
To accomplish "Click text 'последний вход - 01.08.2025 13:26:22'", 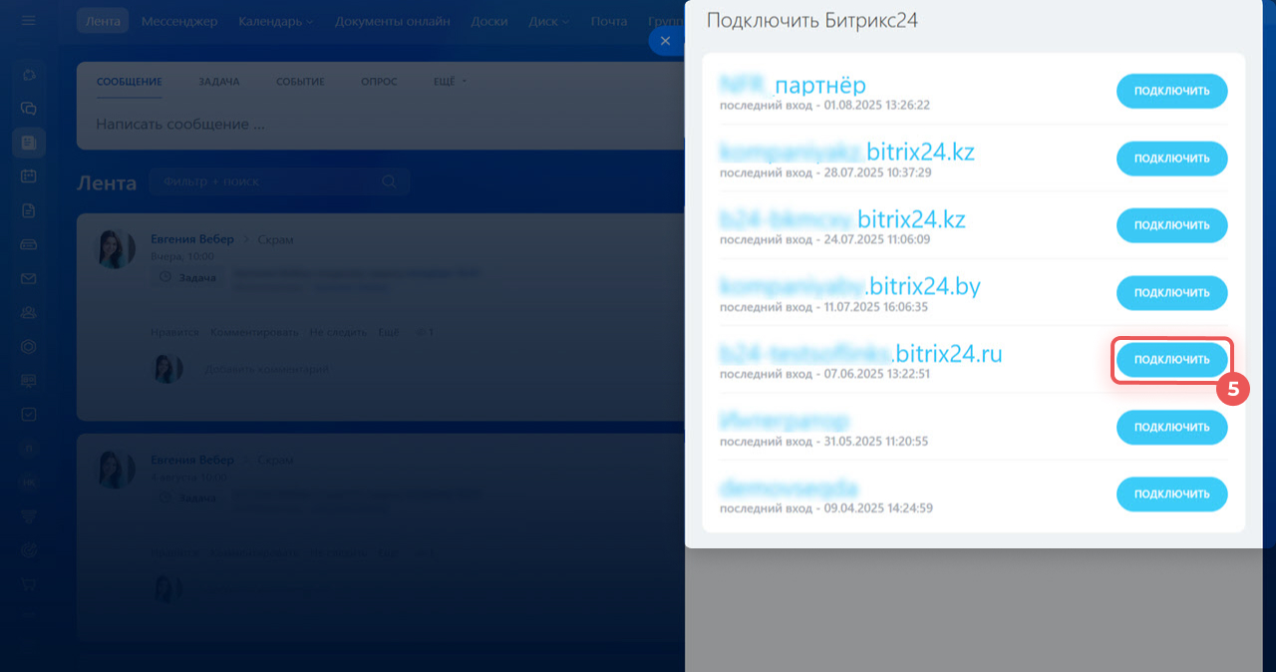I will pyautogui.click(x=824, y=105).
